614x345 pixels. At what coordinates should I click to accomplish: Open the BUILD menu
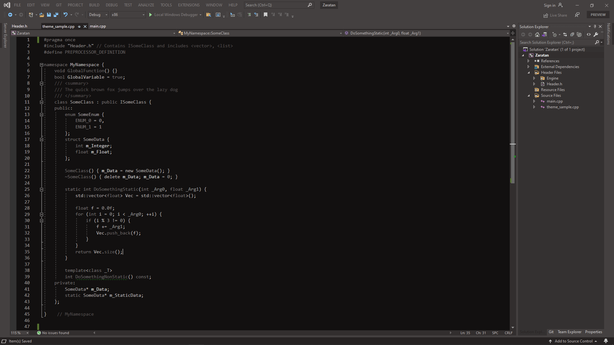click(94, 5)
